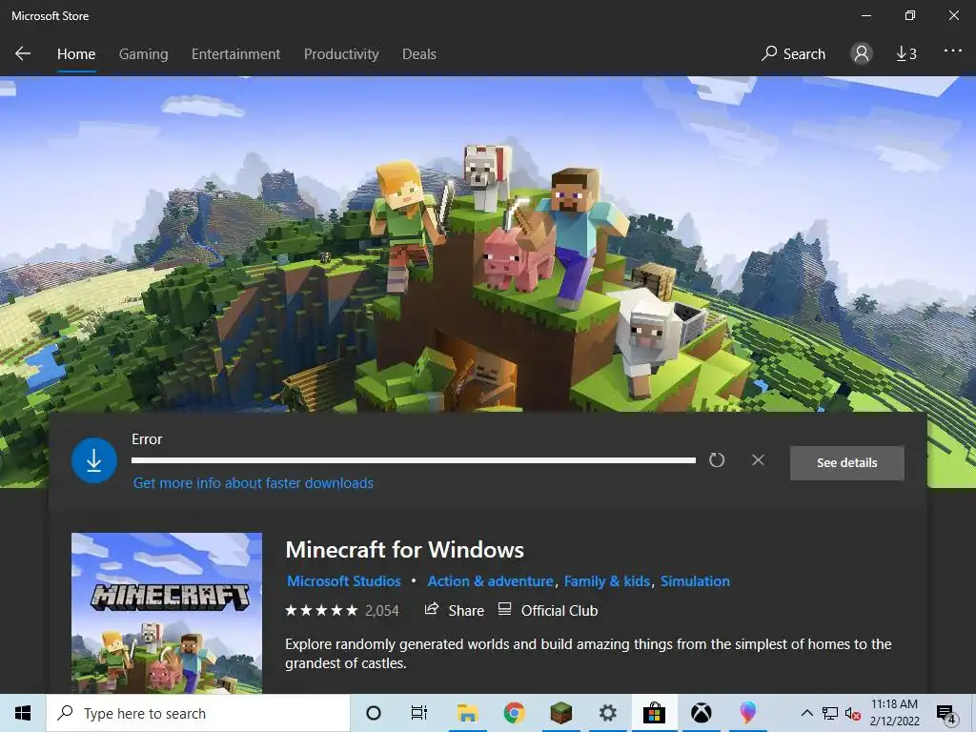Click the Minecraft hero banner image

click(488, 244)
